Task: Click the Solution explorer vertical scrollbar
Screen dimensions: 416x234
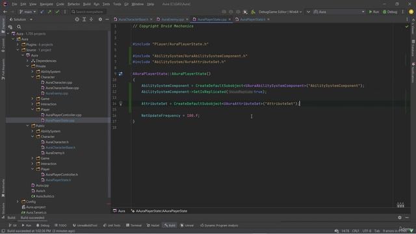Action: (x=109, y=114)
